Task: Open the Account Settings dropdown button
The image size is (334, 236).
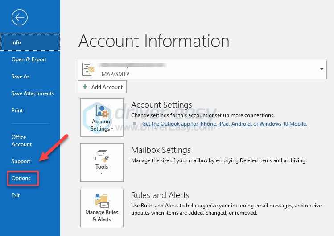Action: [x=102, y=118]
